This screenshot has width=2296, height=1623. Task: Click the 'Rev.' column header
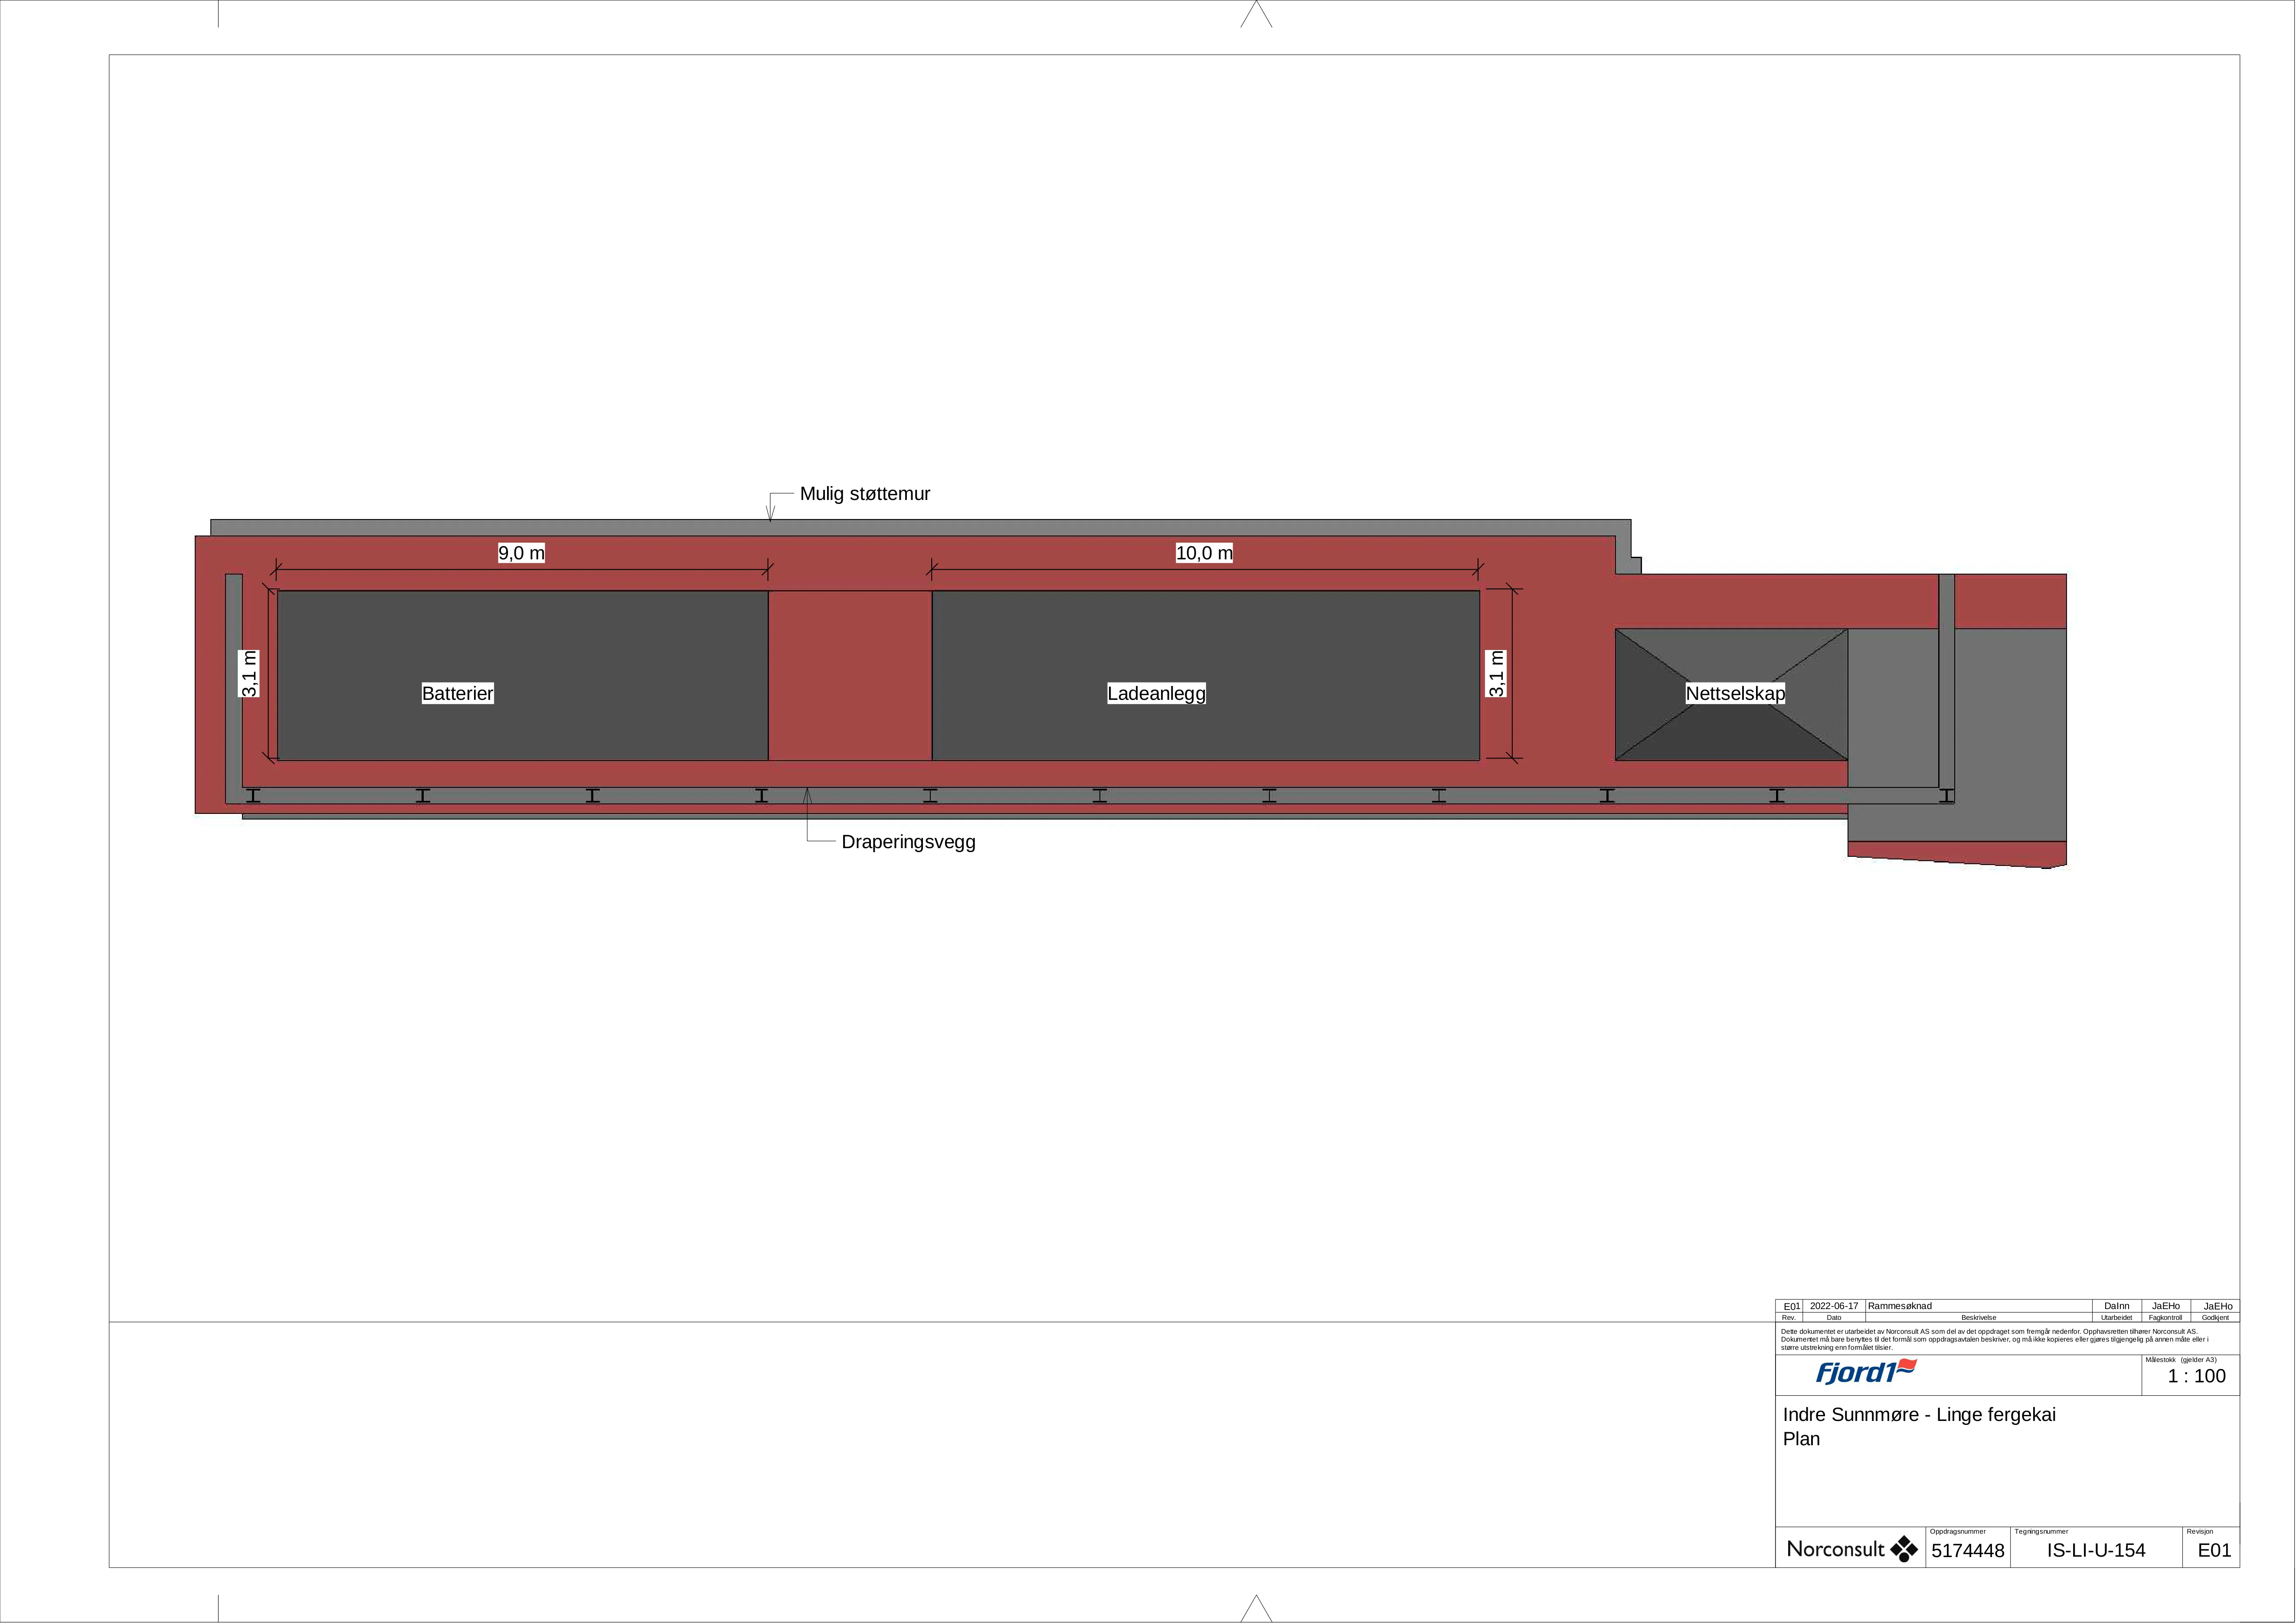[x=1789, y=1318]
